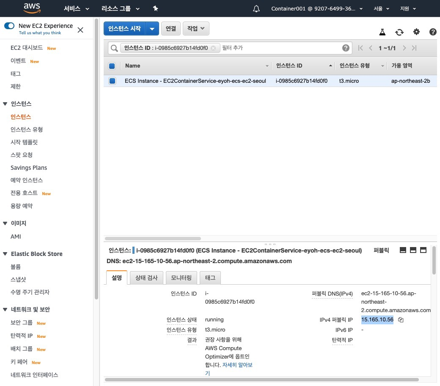The image size is (440, 386).
Task: Open the experiments flask icon
Action: coord(382,32)
